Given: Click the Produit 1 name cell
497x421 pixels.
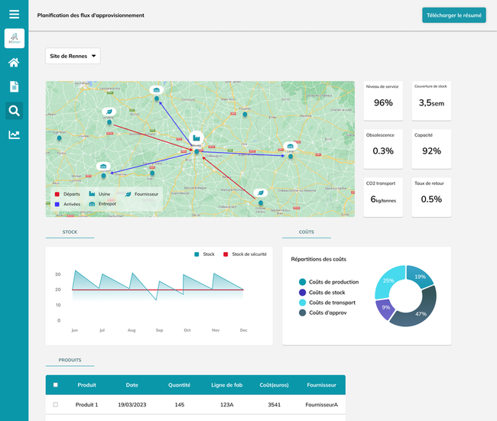Looking at the screenshot, I should click(x=86, y=404).
